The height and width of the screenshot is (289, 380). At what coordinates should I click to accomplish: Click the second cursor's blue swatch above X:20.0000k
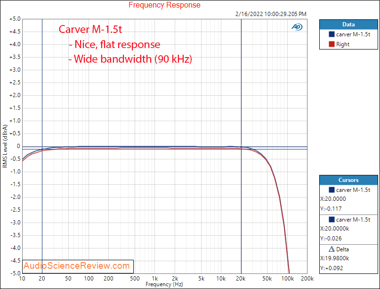coord(331,219)
